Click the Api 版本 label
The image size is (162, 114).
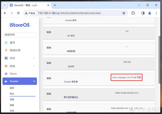71,36
